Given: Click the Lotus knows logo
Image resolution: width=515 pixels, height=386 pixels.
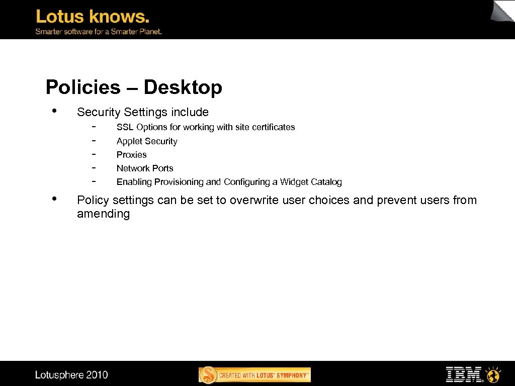Looking at the screenshot, I should point(92,17).
